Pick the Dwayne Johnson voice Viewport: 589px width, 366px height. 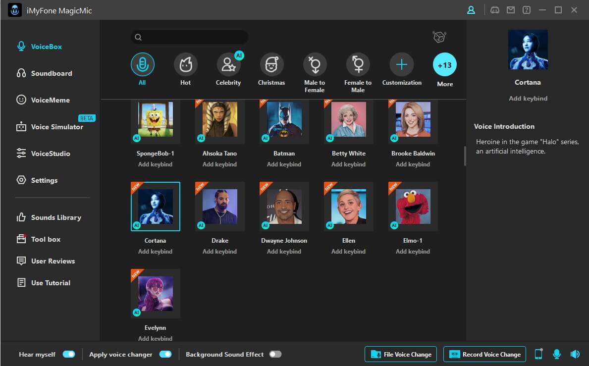tap(284, 207)
